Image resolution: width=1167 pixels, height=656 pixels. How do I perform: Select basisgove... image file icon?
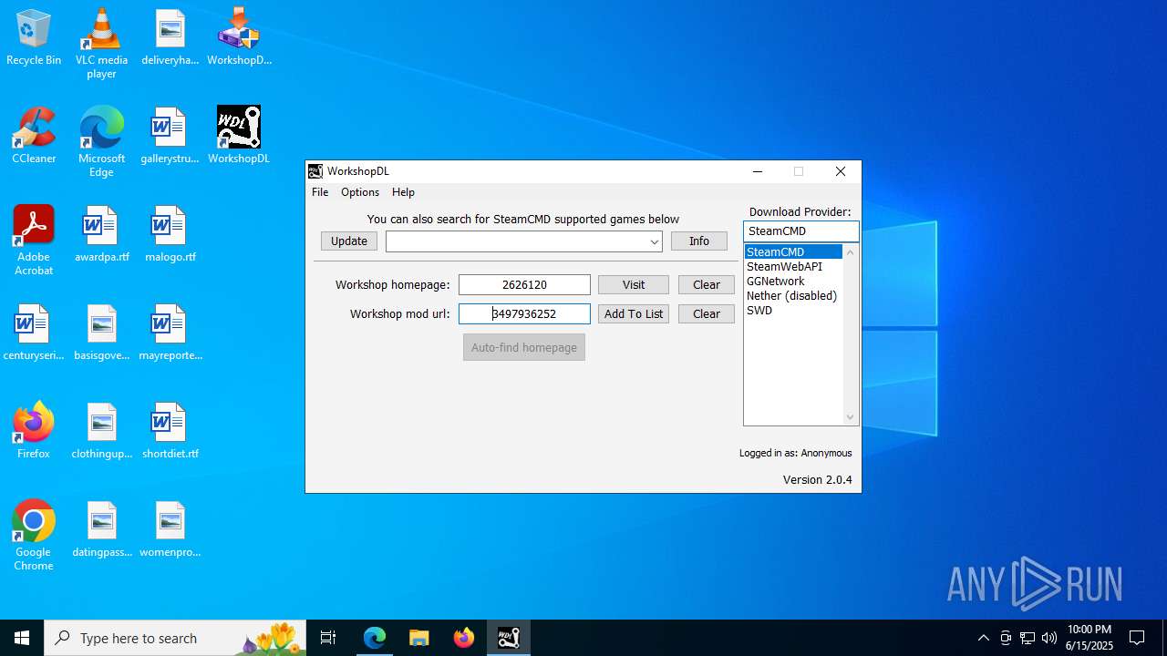tap(101, 333)
